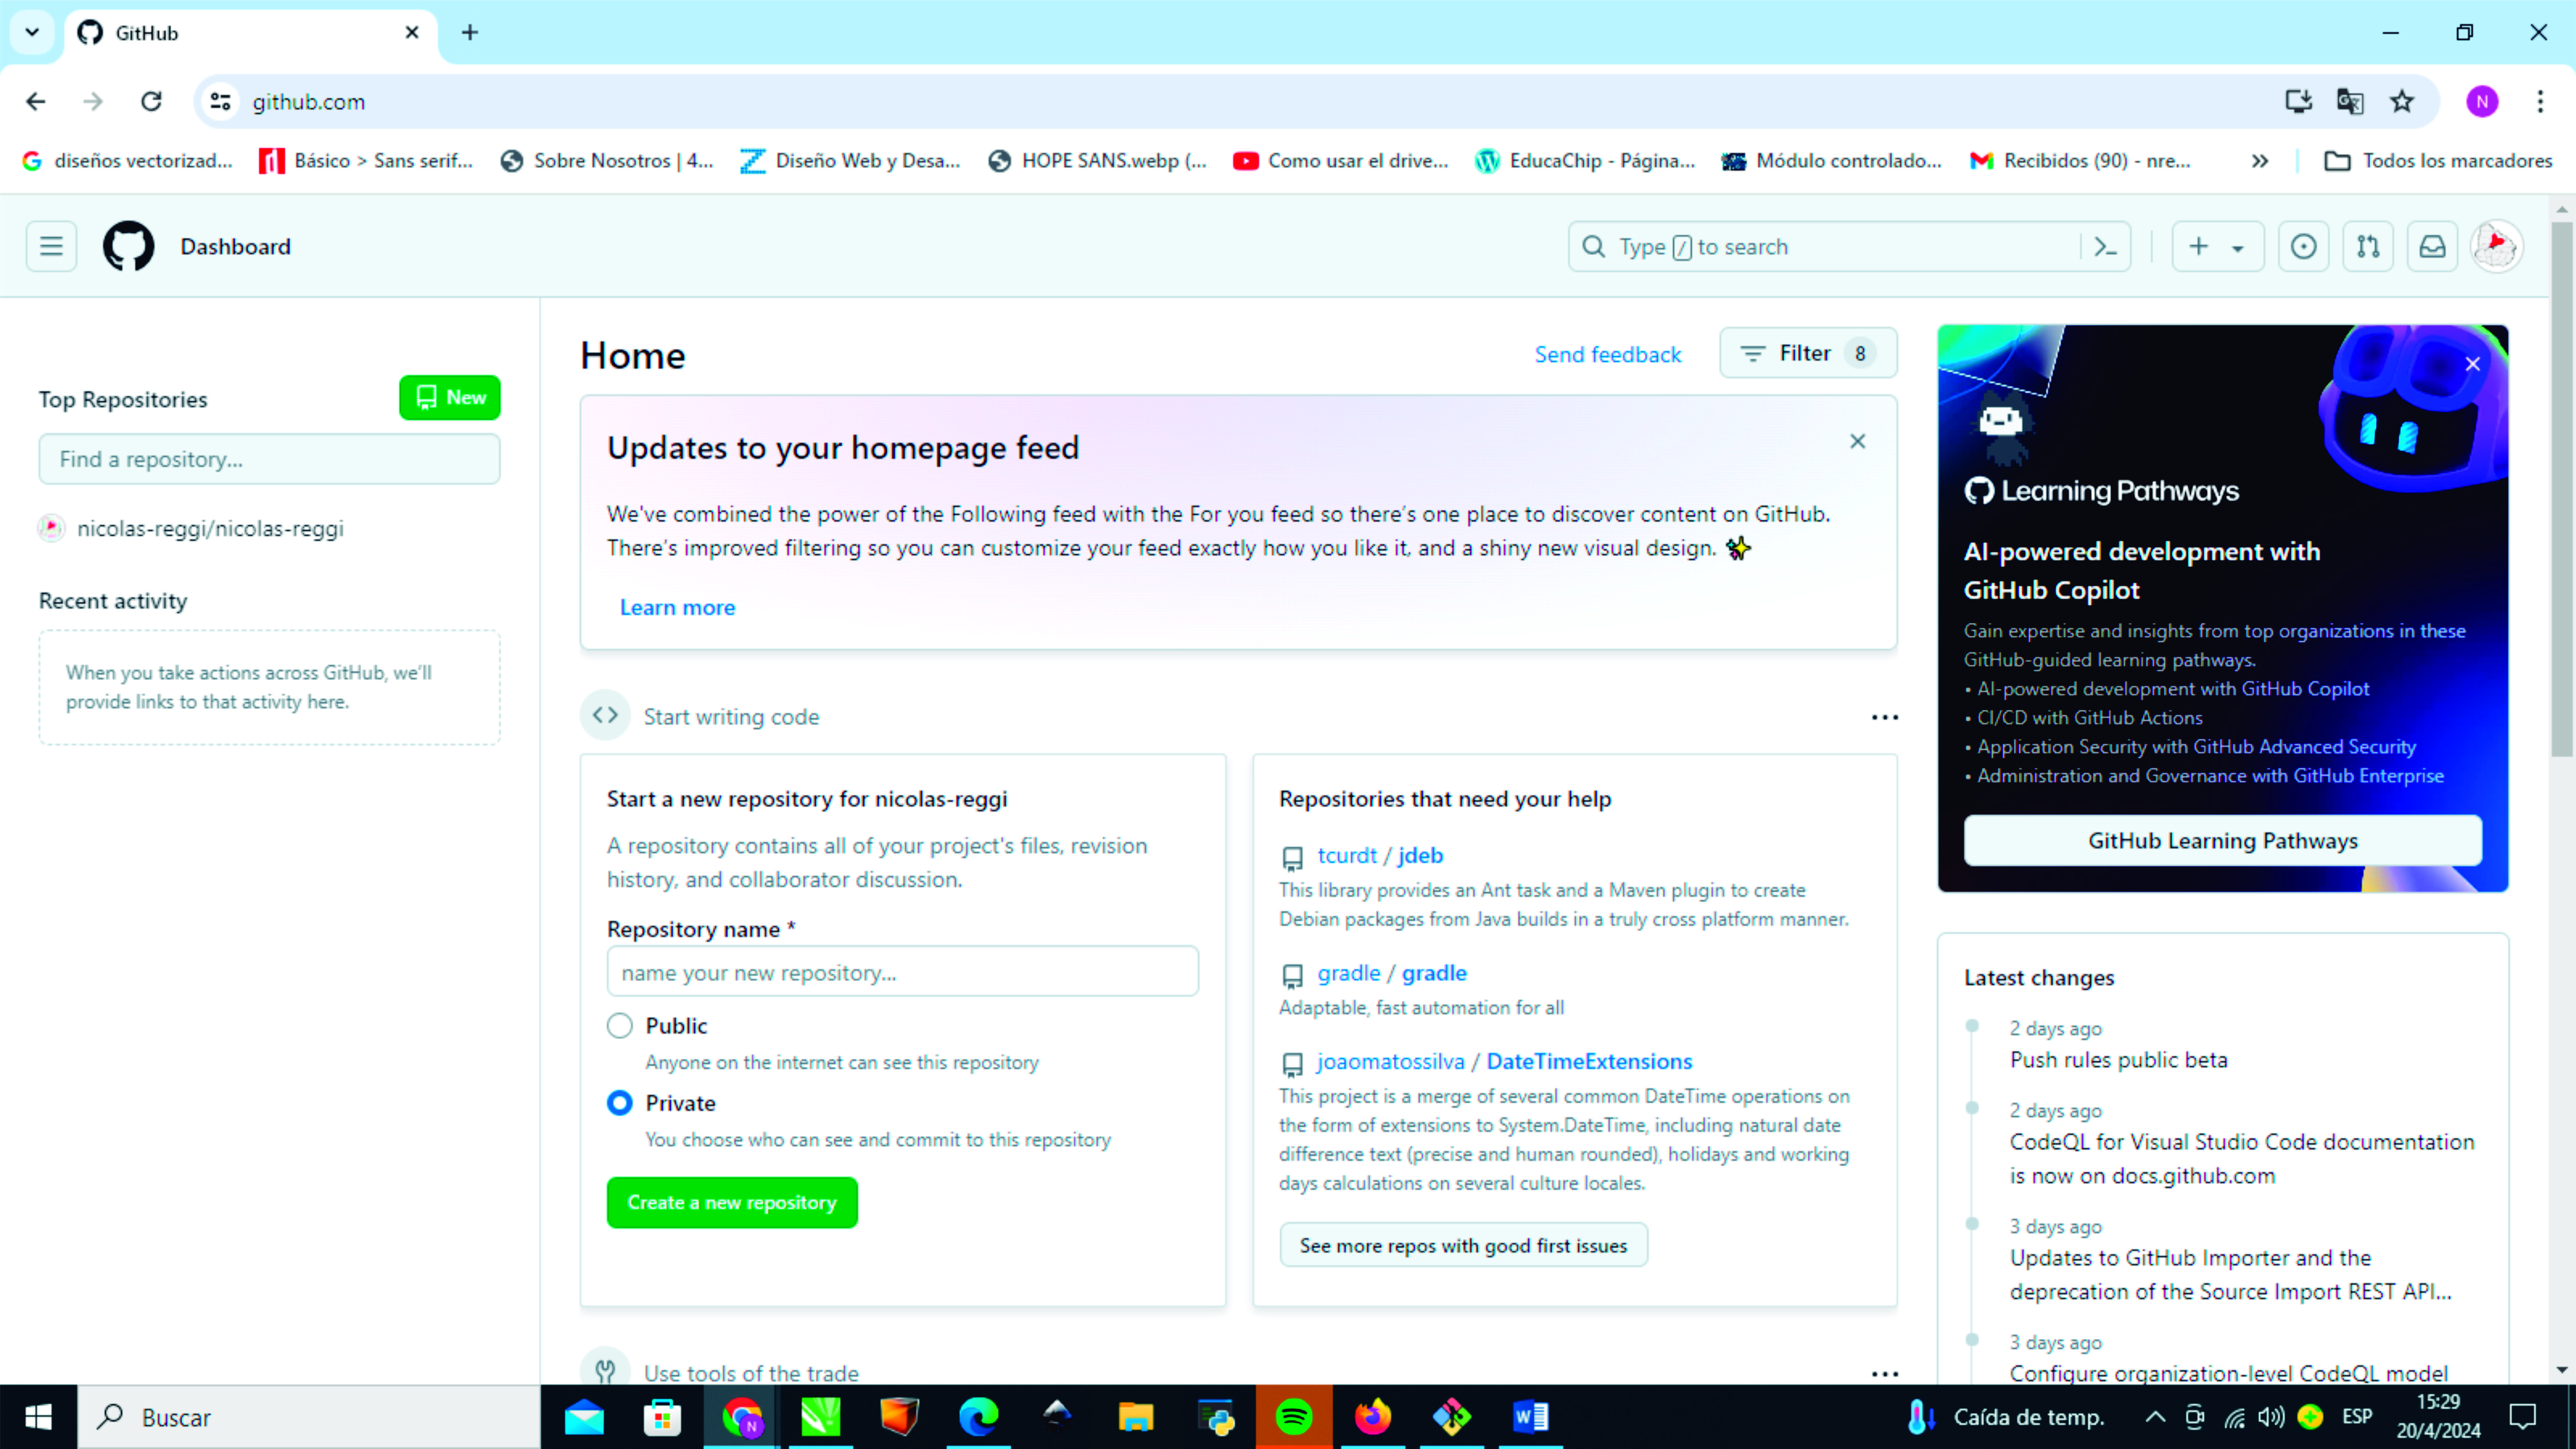
Task: Dismiss the homepage feed updates banner
Action: [1857, 441]
